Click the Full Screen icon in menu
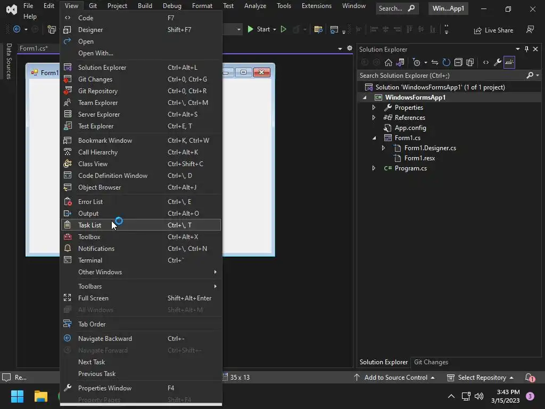This screenshot has width=545, height=409. [x=68, y=298]
